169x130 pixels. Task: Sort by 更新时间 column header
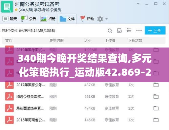click(x=57, y=40)
